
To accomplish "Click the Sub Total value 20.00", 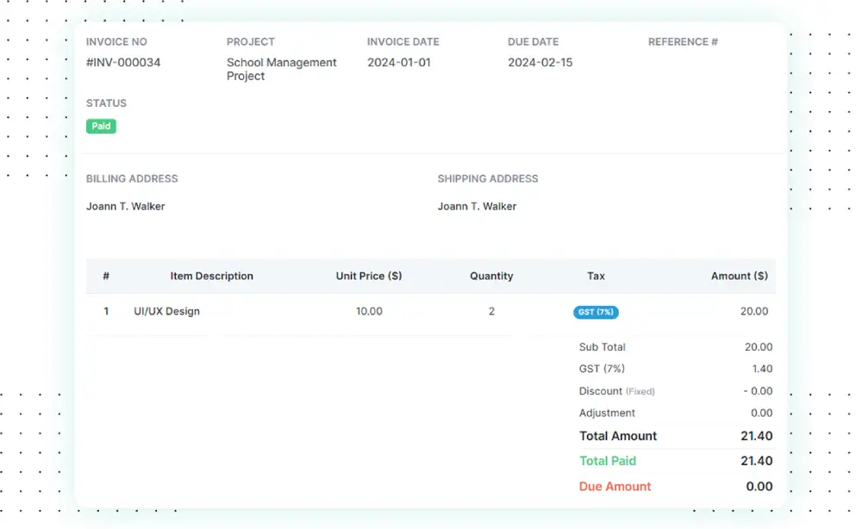I will click(x=758, y=346).
